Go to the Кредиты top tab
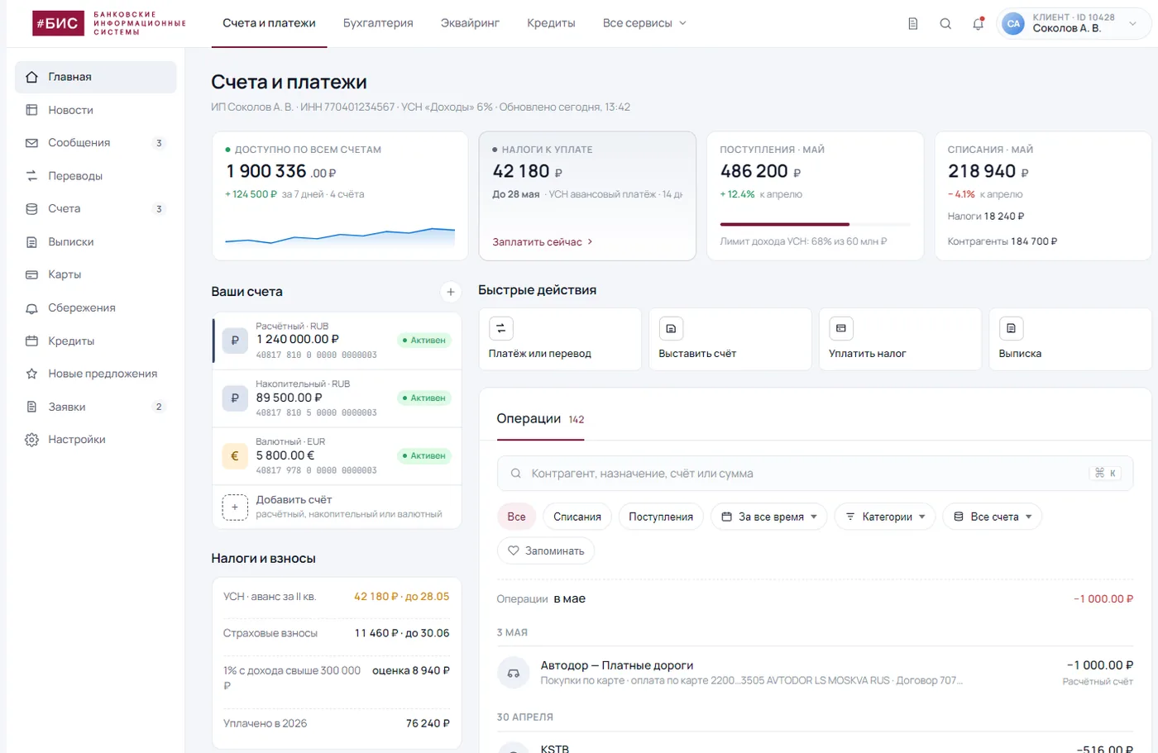 click(551, 23)
